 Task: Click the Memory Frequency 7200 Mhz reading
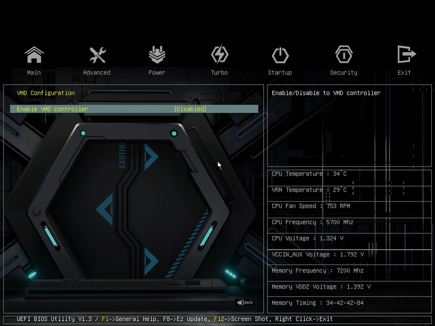(318, 271)
